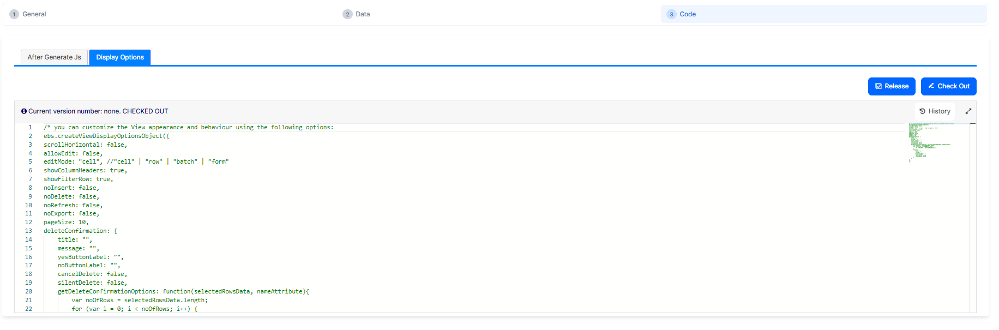Open the version History
The width and height of the screenshot is (999, 330).
(x=935, y=111)
